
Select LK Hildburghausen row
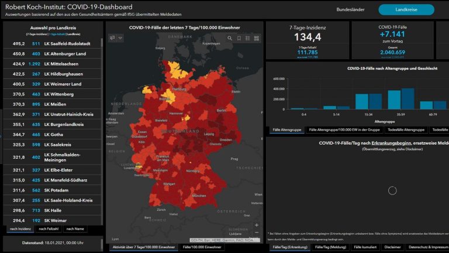[52, 74]
